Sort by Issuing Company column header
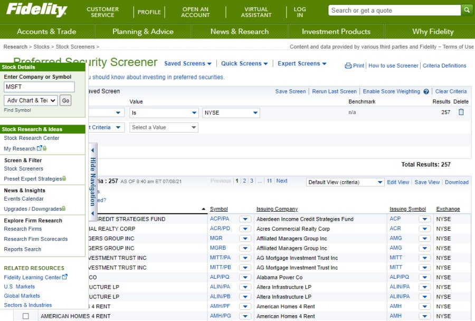Image resolution: width=475 pixels, height=321 pixels. (x=277, y=209)
